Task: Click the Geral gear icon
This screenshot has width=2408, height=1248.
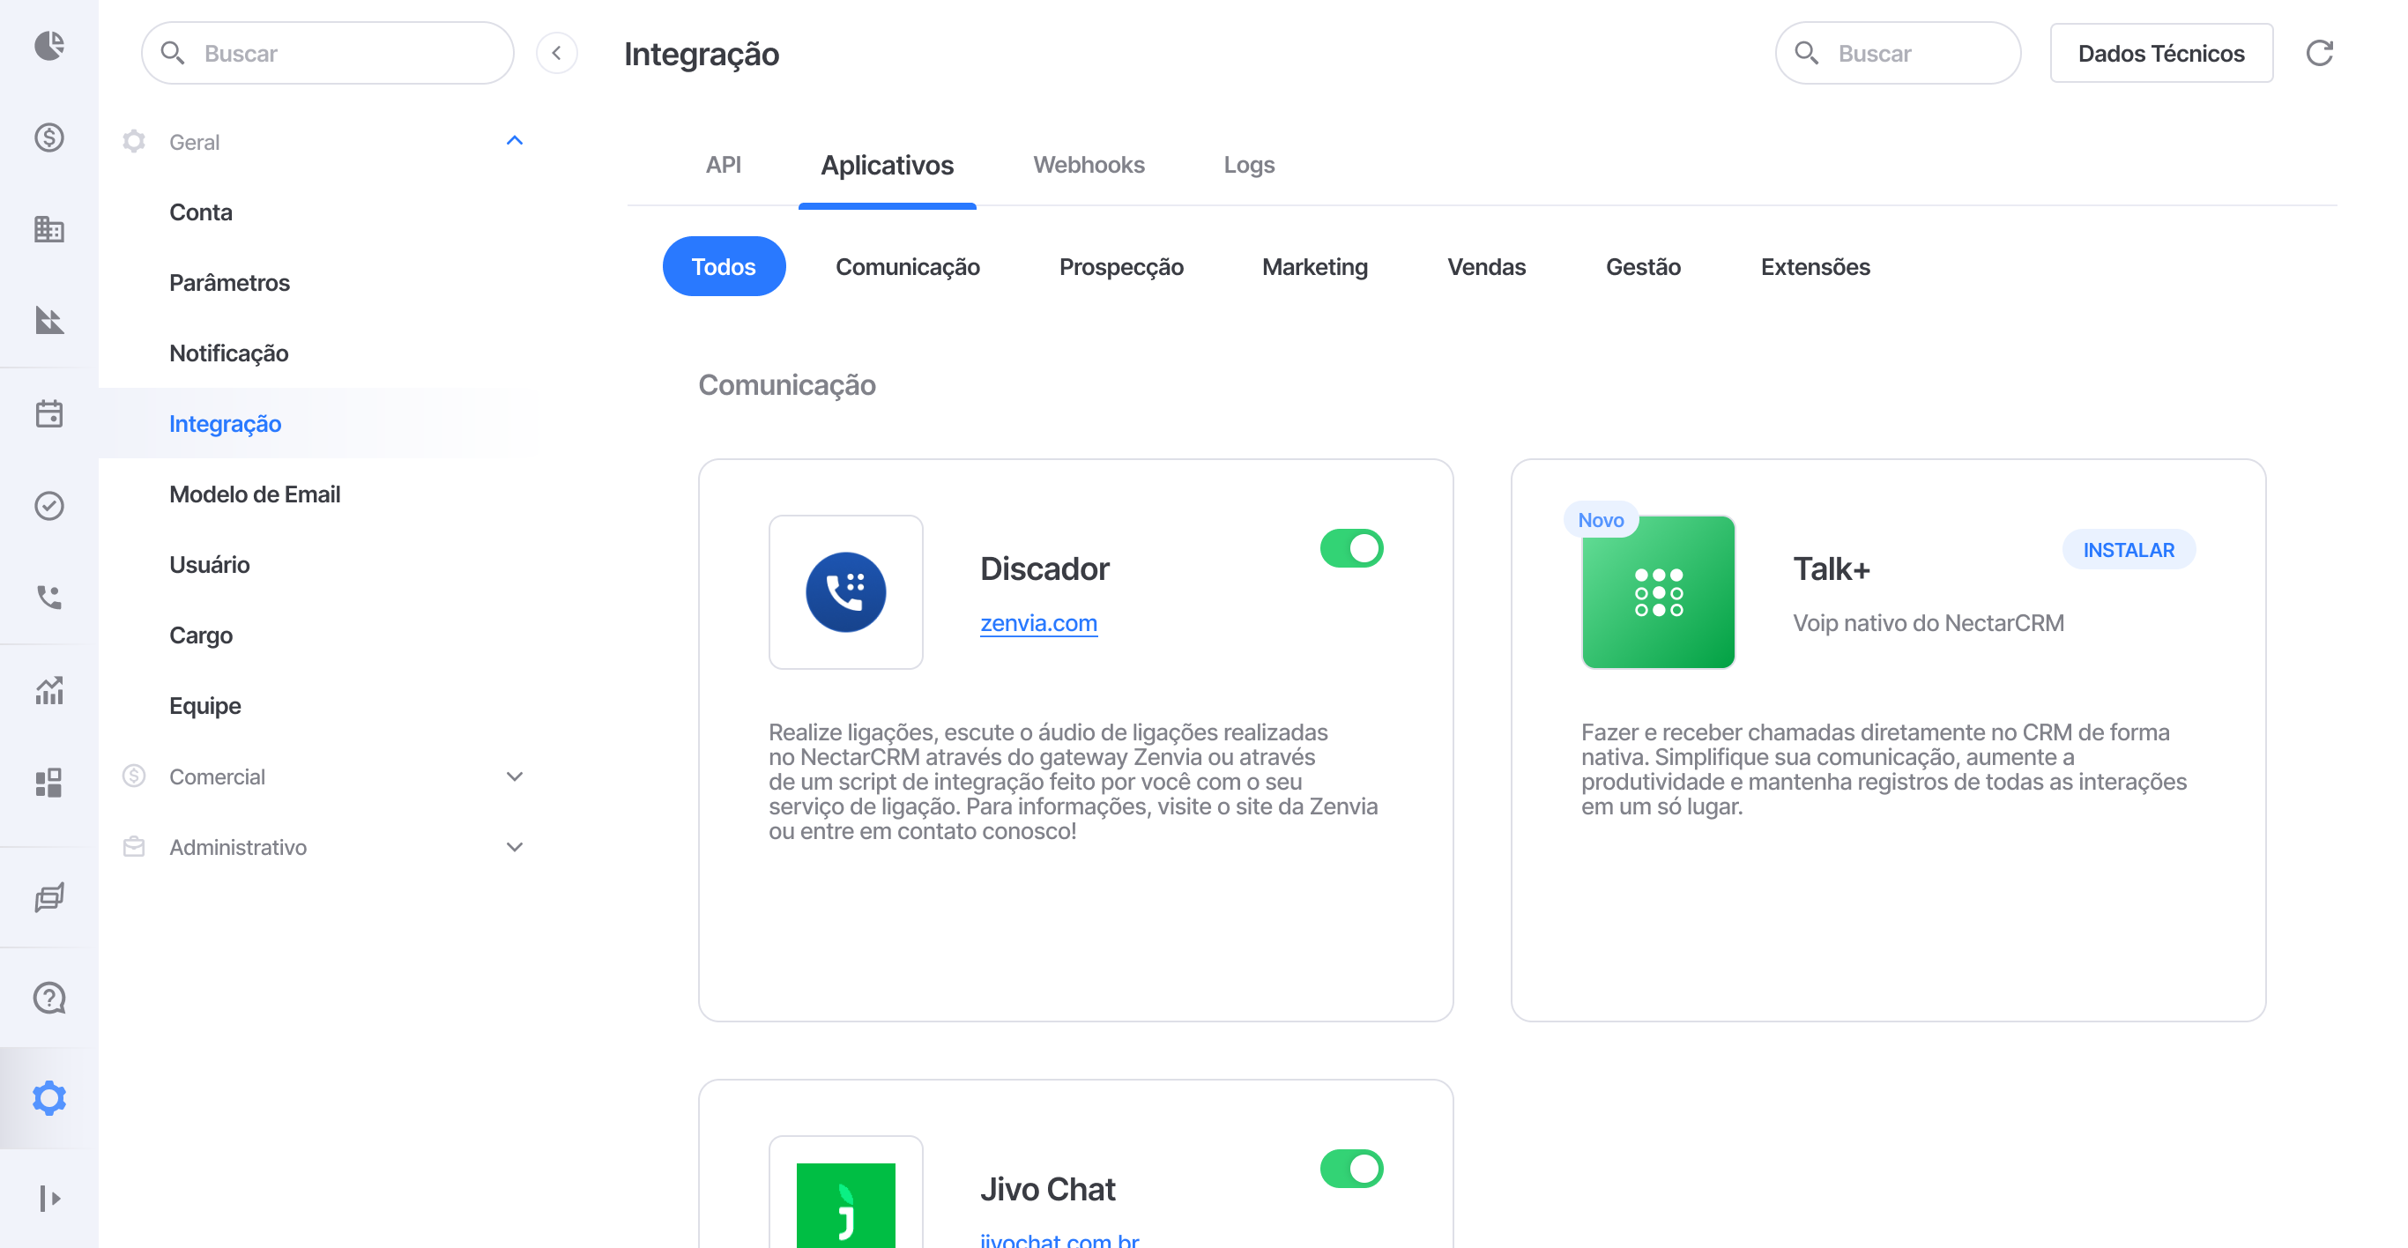Action: (134, 141)
